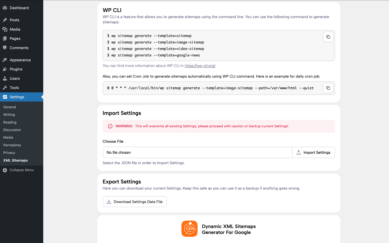
Task: Switch to the Permalinks settings page
Action: pos(12,145)
